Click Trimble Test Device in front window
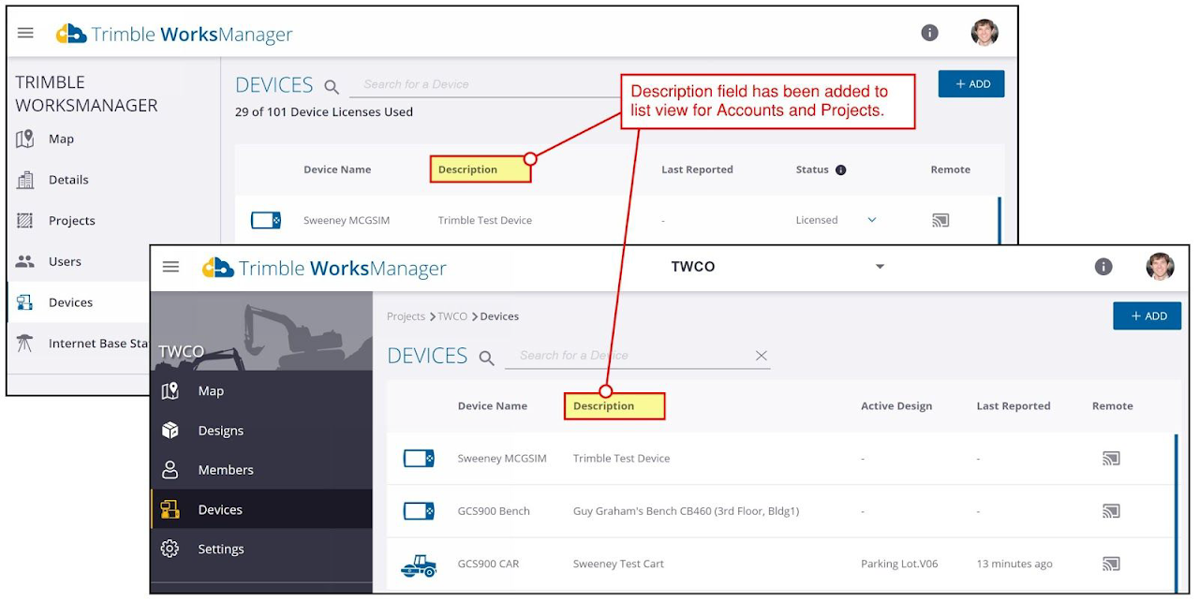This screenshot has height=601, width=1199. [621, 459]
